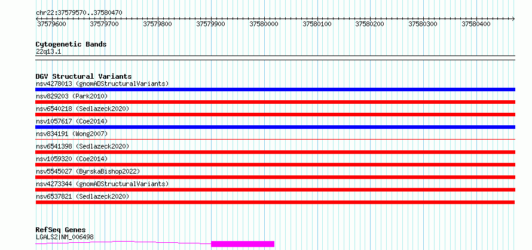532x250 pixels.
Task: Click the red bar for nsv1059320 Coe2014
Action: pos(275,165)
